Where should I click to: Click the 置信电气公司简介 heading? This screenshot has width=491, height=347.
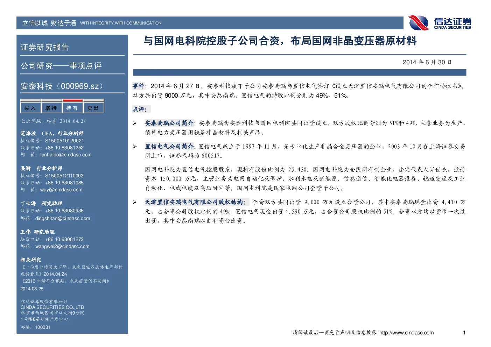[169, 146]
